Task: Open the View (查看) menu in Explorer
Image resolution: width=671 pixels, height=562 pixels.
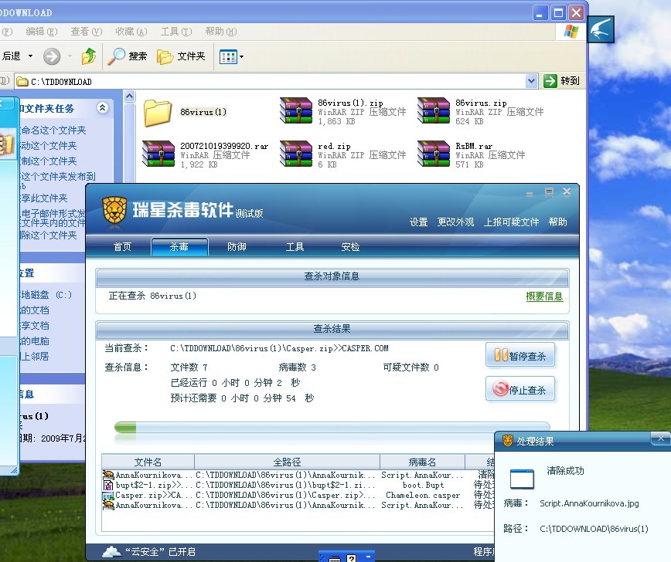Action: click(x=87, y=31)
